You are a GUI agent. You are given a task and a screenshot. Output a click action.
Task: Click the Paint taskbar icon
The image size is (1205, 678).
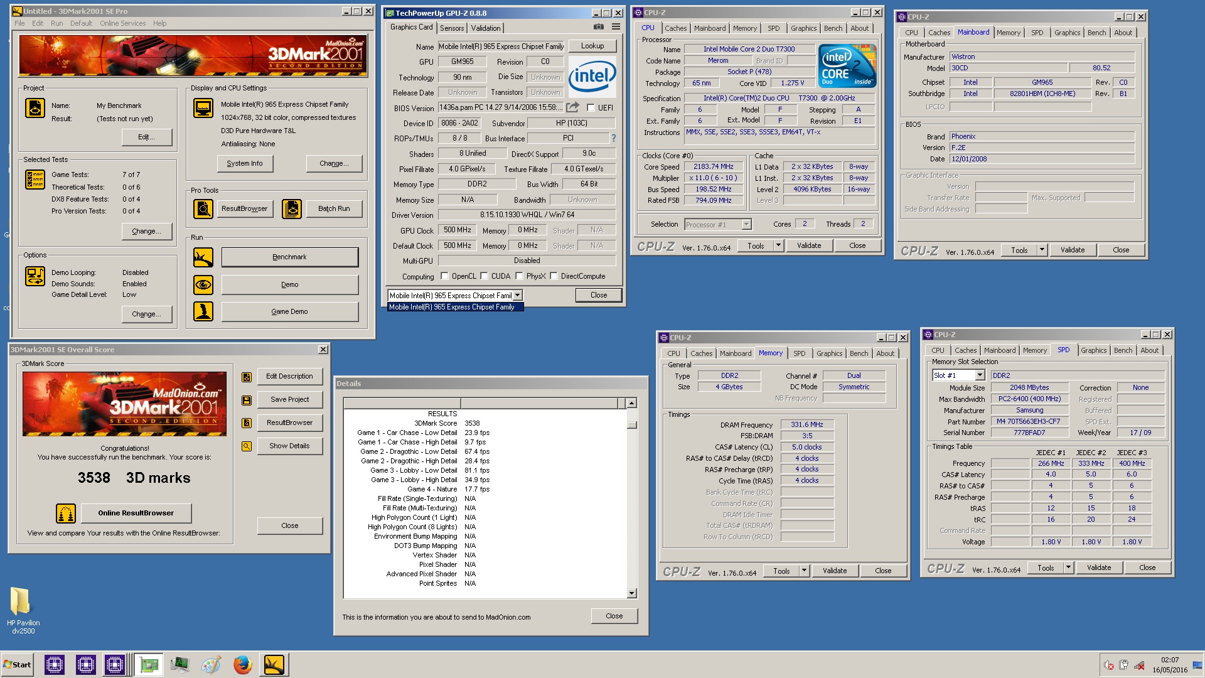tap(211, 664)
